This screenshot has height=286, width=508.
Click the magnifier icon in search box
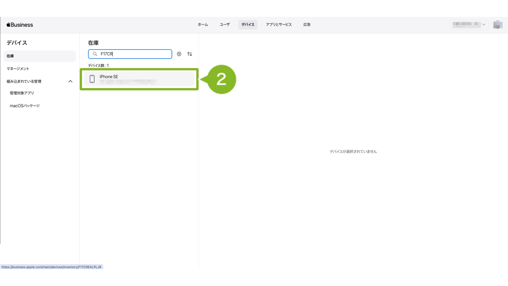pos(95,54)
